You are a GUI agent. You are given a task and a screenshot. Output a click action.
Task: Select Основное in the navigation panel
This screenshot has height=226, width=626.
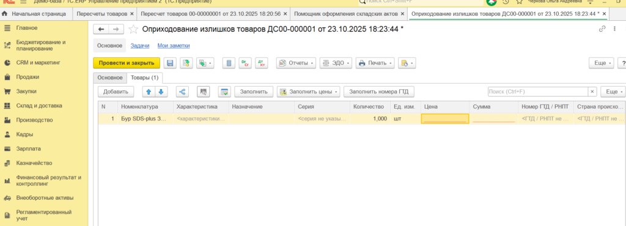click(109, 46)
